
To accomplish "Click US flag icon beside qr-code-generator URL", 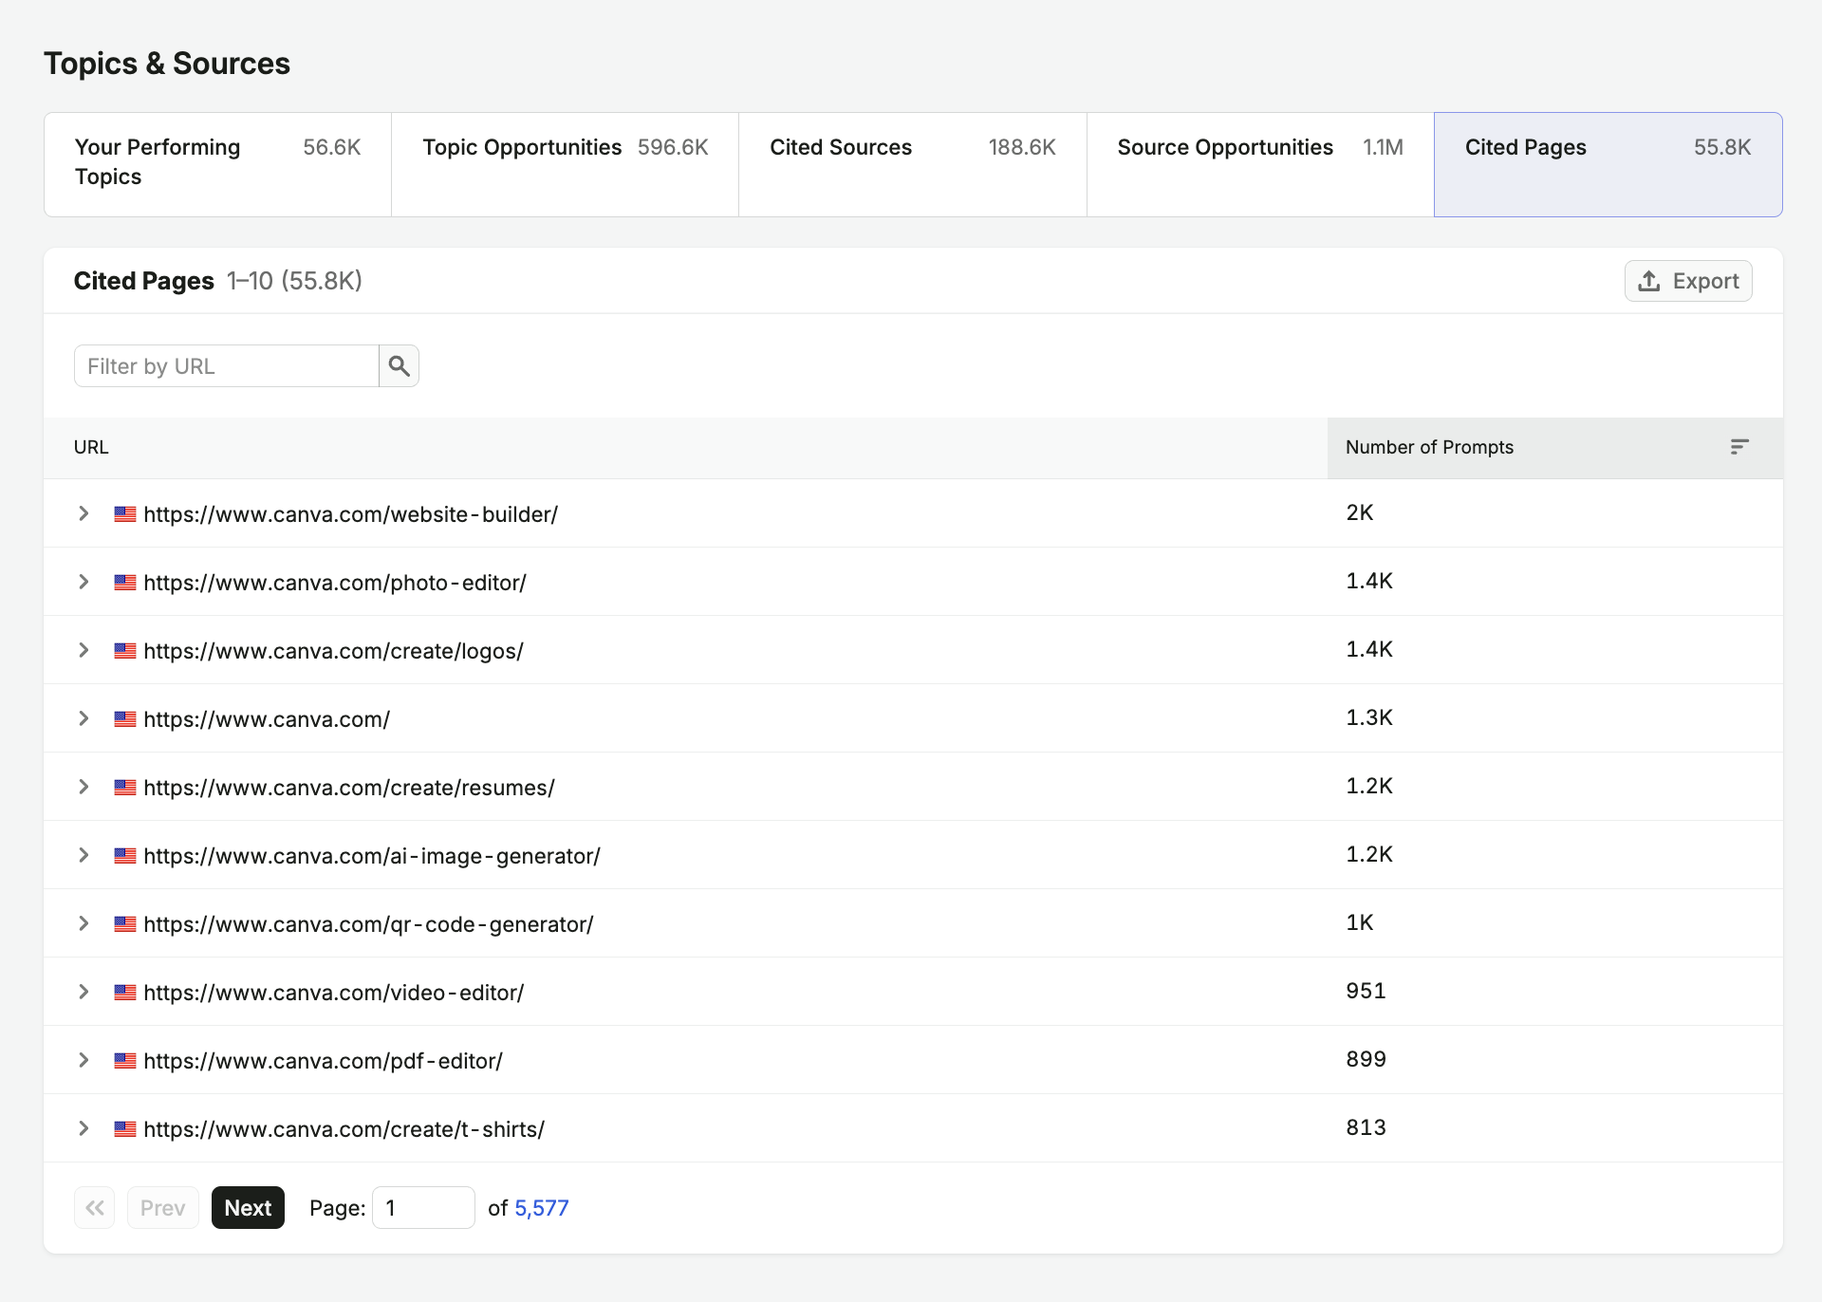I will (125, 924).
